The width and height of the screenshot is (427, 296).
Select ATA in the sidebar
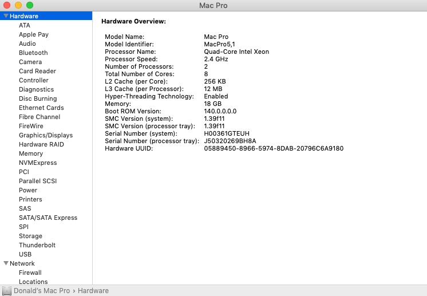click(x=25, y=25)
